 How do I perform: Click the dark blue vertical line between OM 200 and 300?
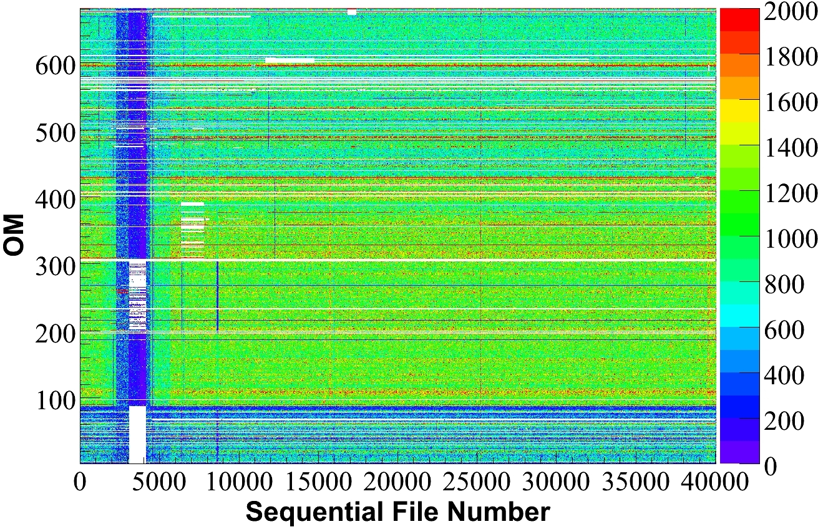[x=217, y=296]
